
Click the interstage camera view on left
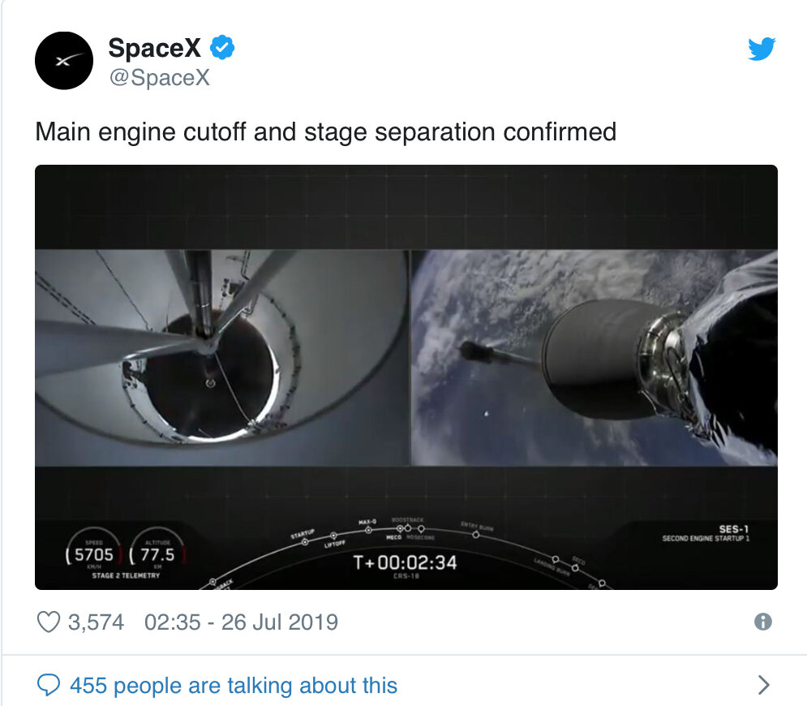click(x=221, y=357)
